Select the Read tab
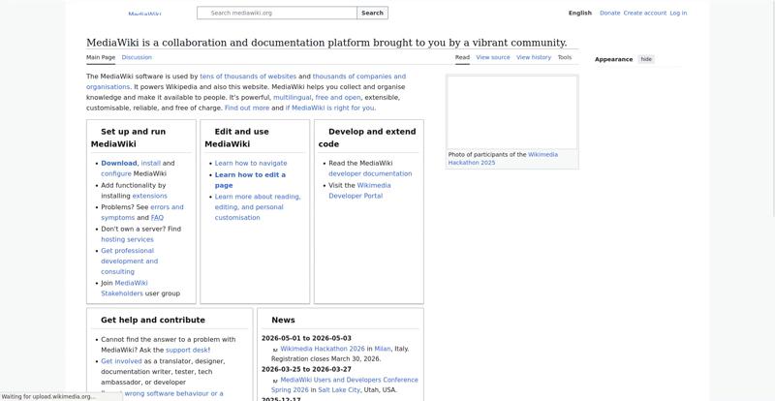775x401 pixels. click(462, 57)
